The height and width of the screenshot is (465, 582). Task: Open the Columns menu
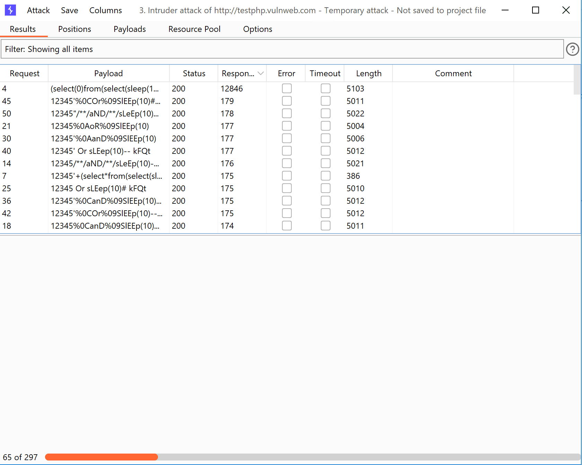coord(106,10)
